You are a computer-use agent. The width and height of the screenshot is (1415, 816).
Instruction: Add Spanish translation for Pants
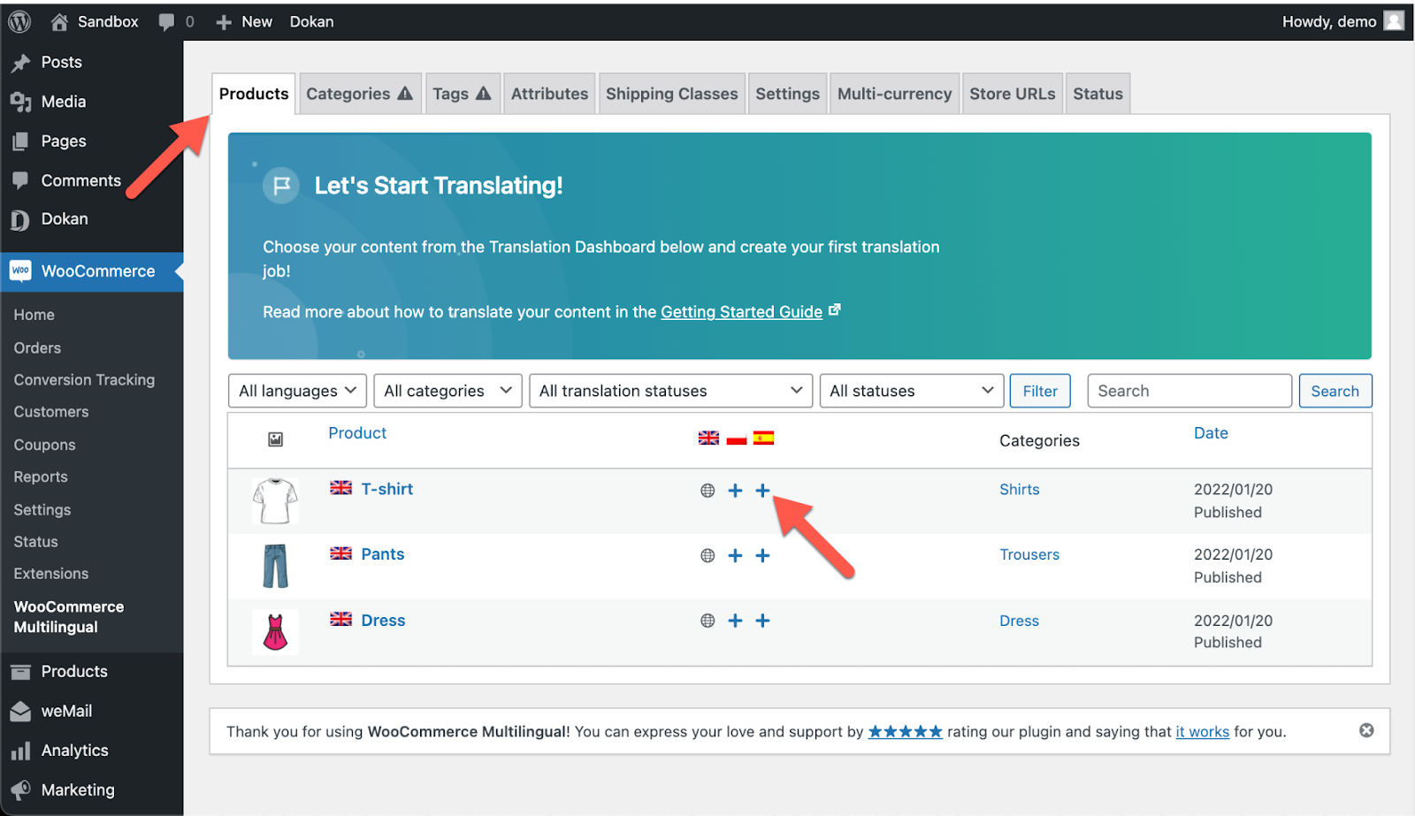(x=763, y=555)
